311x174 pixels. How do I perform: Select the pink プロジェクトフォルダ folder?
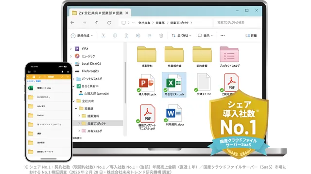point(229,57)
